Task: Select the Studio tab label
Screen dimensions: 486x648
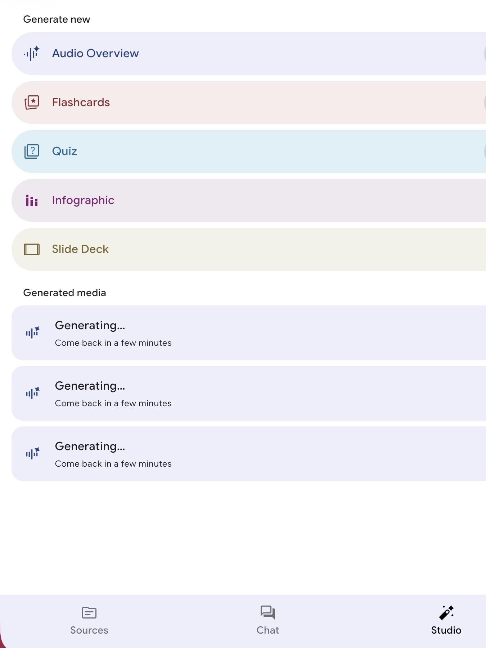Action: (x=446, y=630)
